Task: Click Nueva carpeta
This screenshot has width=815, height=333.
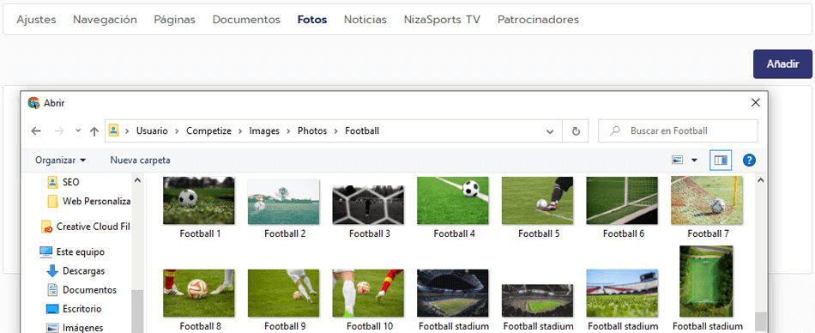Action: [x=140, y=160]
